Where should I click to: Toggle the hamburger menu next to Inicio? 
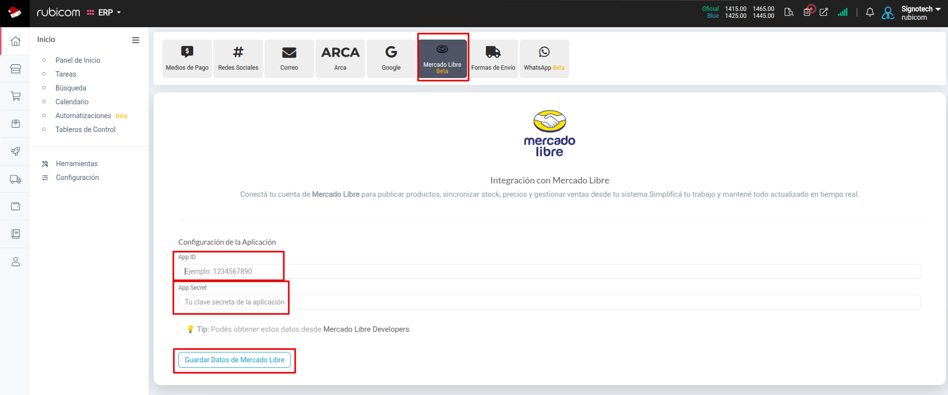click(136, 40)
